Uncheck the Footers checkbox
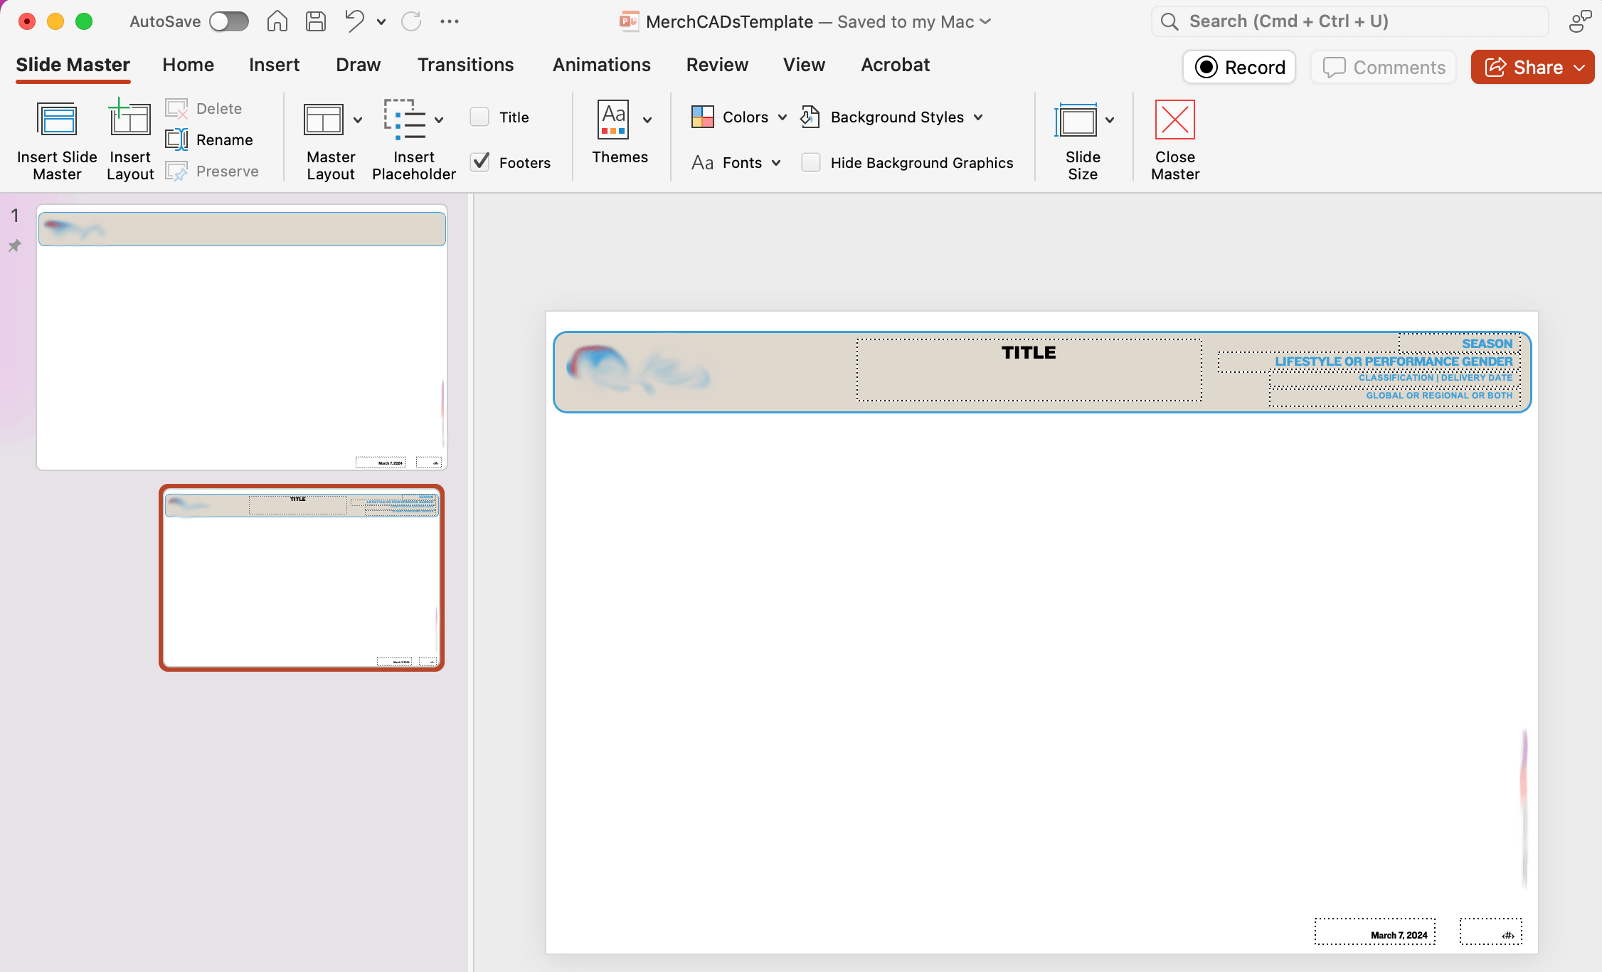This screenshot has height=972, width=1602. 481,162
